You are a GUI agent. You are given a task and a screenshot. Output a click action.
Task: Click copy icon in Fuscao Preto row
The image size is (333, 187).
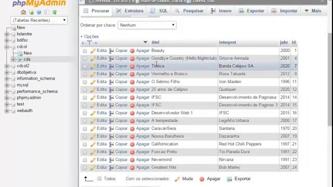pyautogui.click(x=111, y=152)
